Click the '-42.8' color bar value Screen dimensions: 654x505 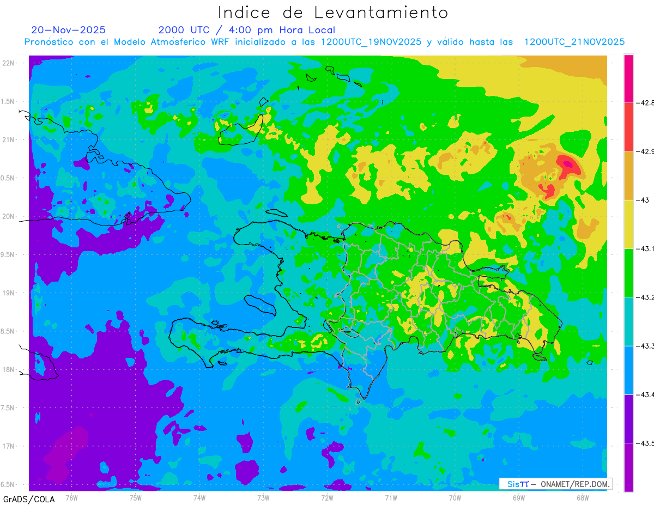[645, 102]
